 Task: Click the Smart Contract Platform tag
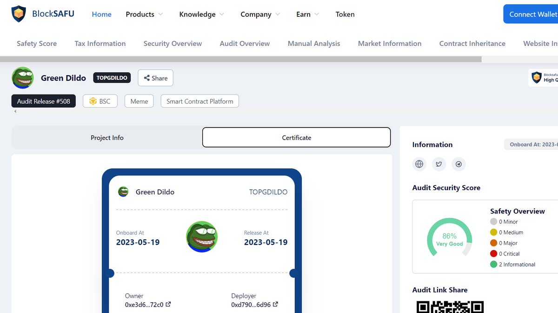click(200, 101)
